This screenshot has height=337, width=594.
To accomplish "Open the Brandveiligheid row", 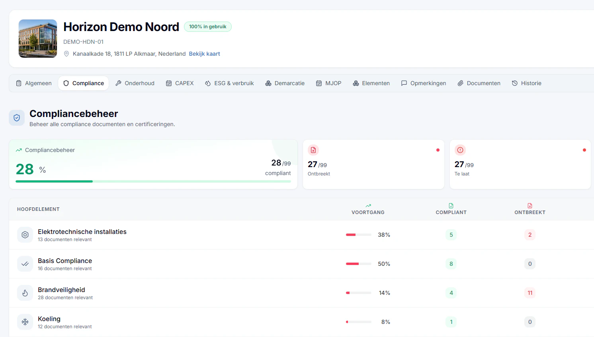I will [x=301, y=293].
